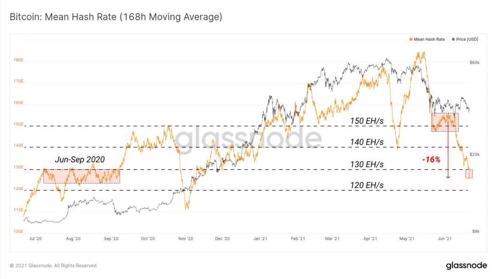Toggle the Mean Hash Rate legend item
Viewport: 496px width, 279px height.
click(x=427, y=39)
